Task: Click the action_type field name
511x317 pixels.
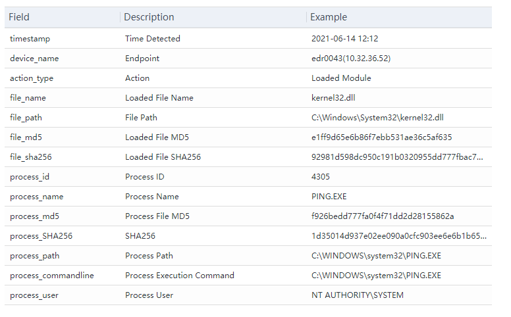Action: pos(32,78)
